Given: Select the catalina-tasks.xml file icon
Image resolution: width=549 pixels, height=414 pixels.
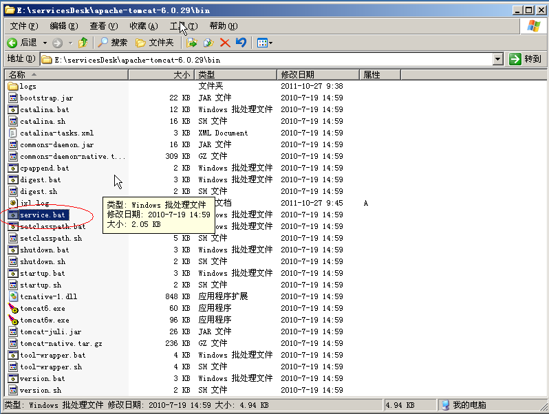Looking at the screenshot, I should coord(13,133).
